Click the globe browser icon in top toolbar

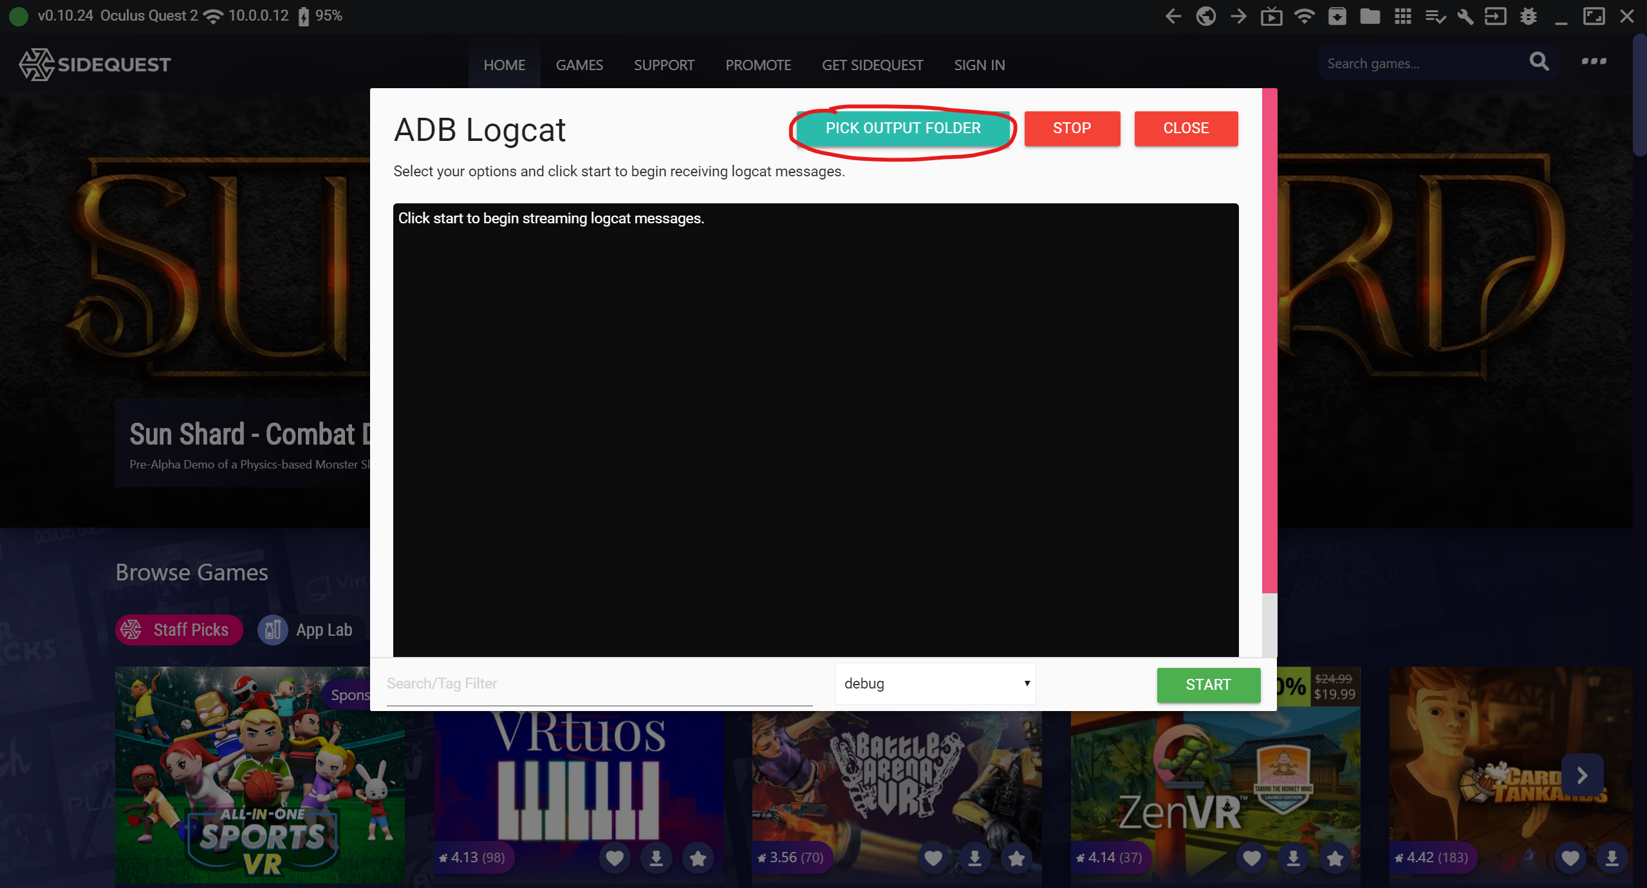1205,16
